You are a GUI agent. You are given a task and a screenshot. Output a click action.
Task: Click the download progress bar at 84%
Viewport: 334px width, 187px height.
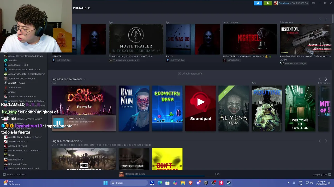coord(172,176)
